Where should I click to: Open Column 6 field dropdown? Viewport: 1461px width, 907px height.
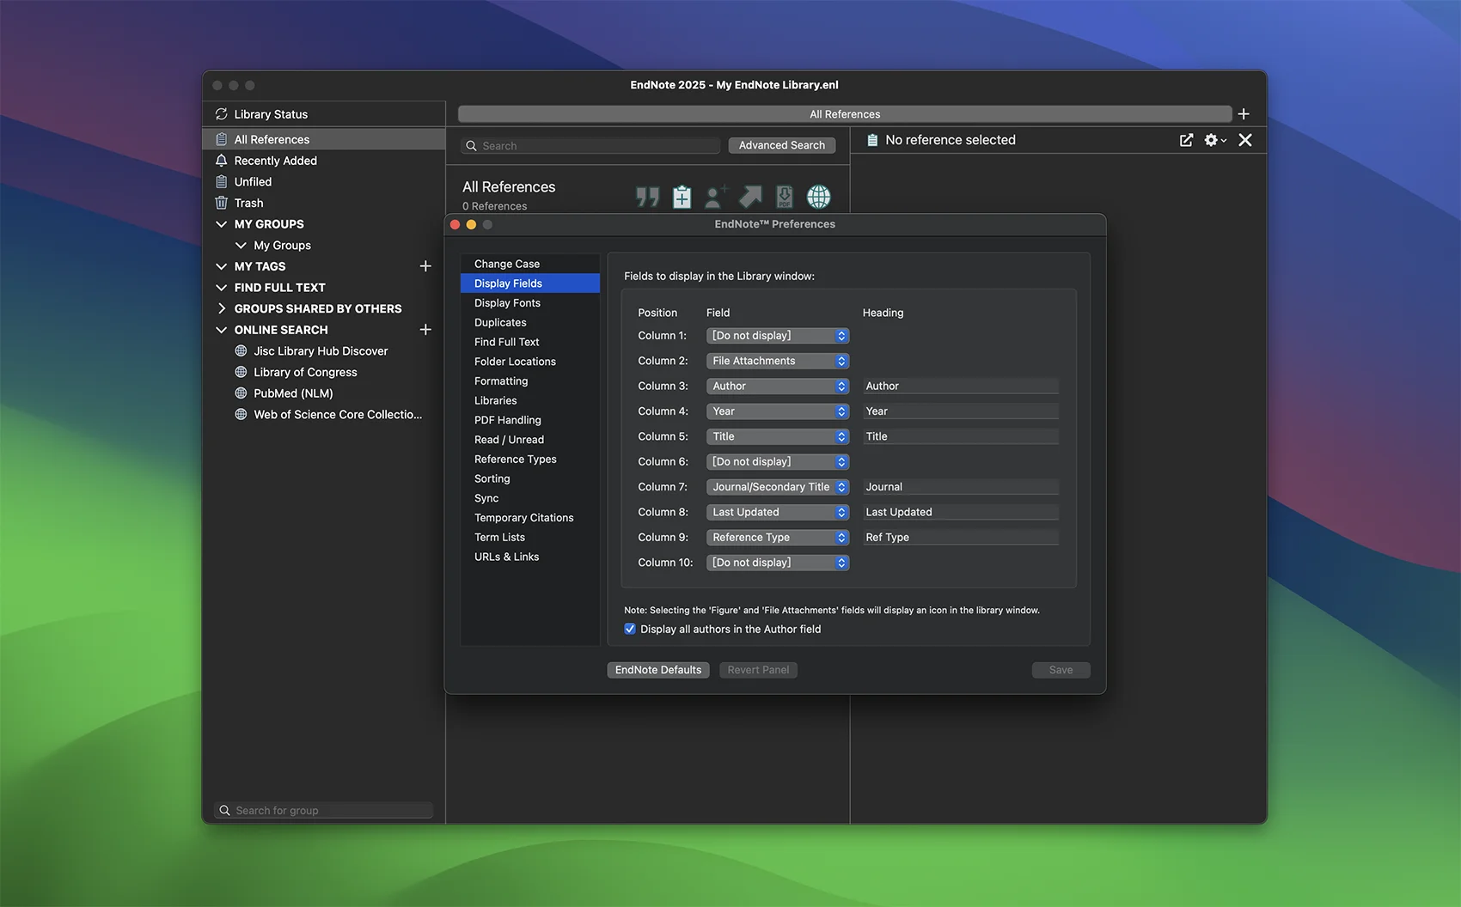click(778, 462)
